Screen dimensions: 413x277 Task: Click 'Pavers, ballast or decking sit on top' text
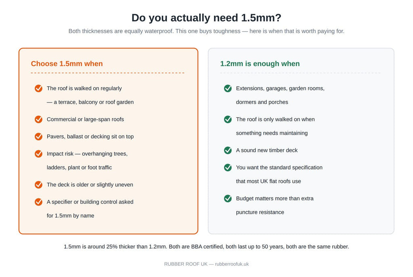(x=90, y=137)
